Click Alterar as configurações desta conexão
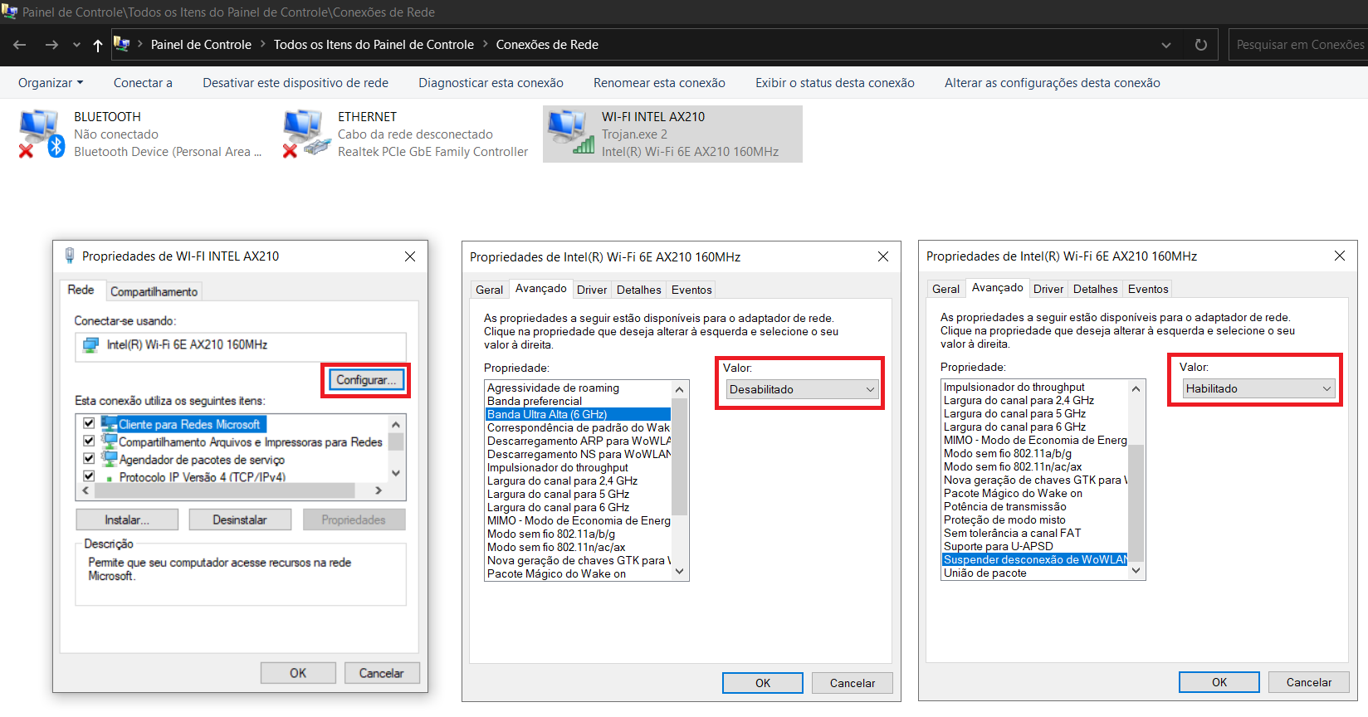Image resolution: width=1368 pixels, height=717 pixels. click(1053, 83)
